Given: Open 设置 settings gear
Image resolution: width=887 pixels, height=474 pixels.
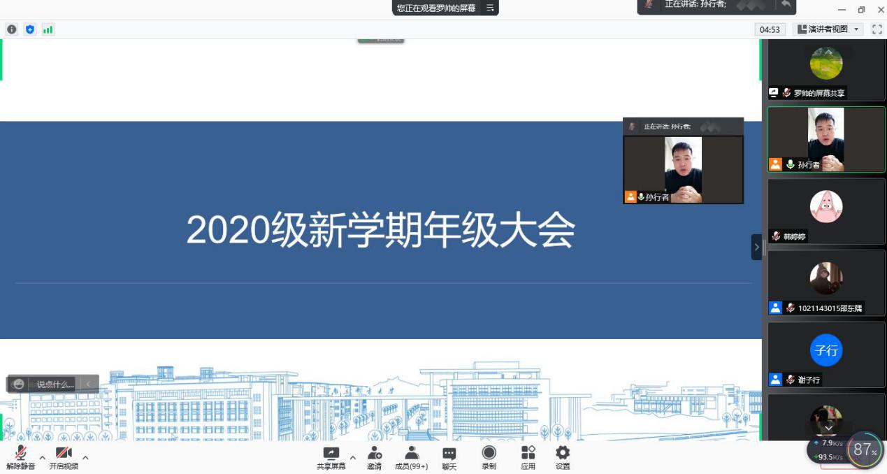Looking at the screenshot, I should (563, 458).
